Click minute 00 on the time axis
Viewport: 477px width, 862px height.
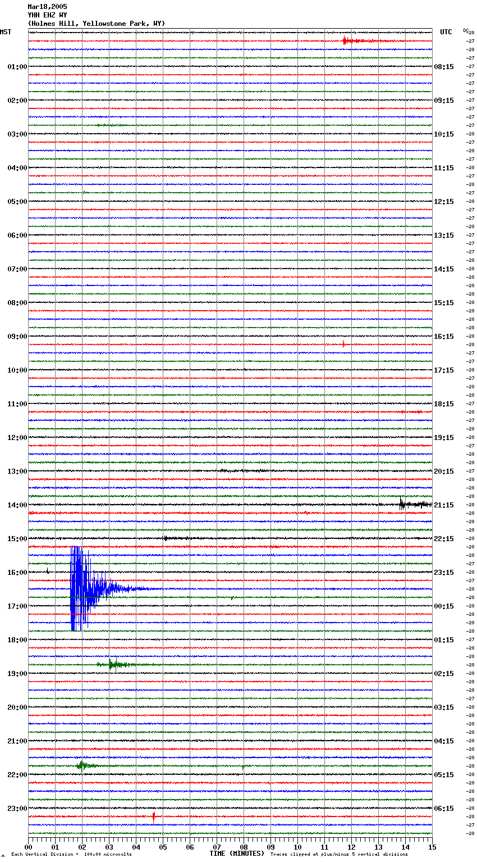click(x=28, y=847)
